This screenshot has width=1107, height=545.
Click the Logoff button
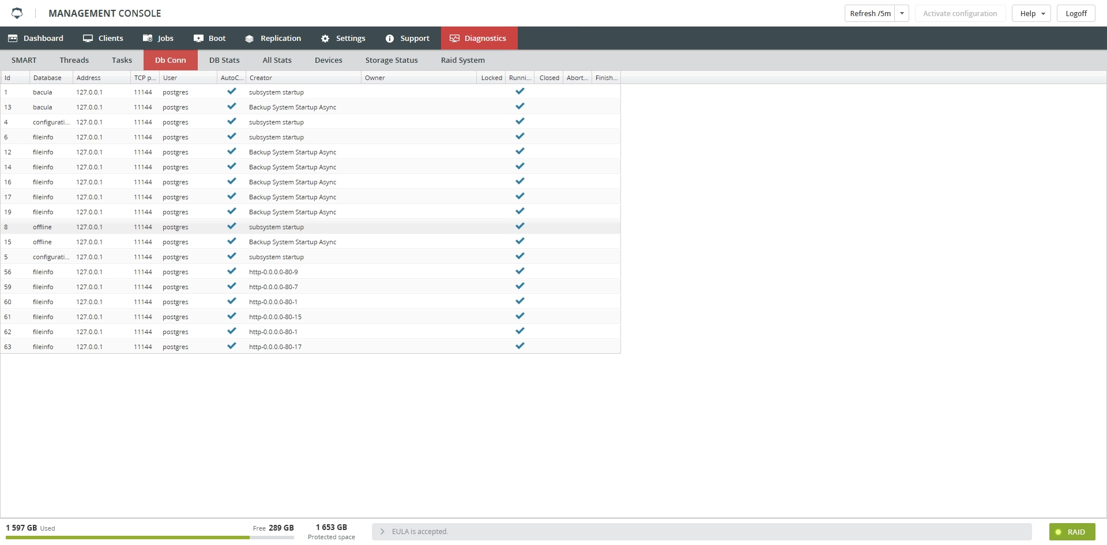[x=1076, y=13]
